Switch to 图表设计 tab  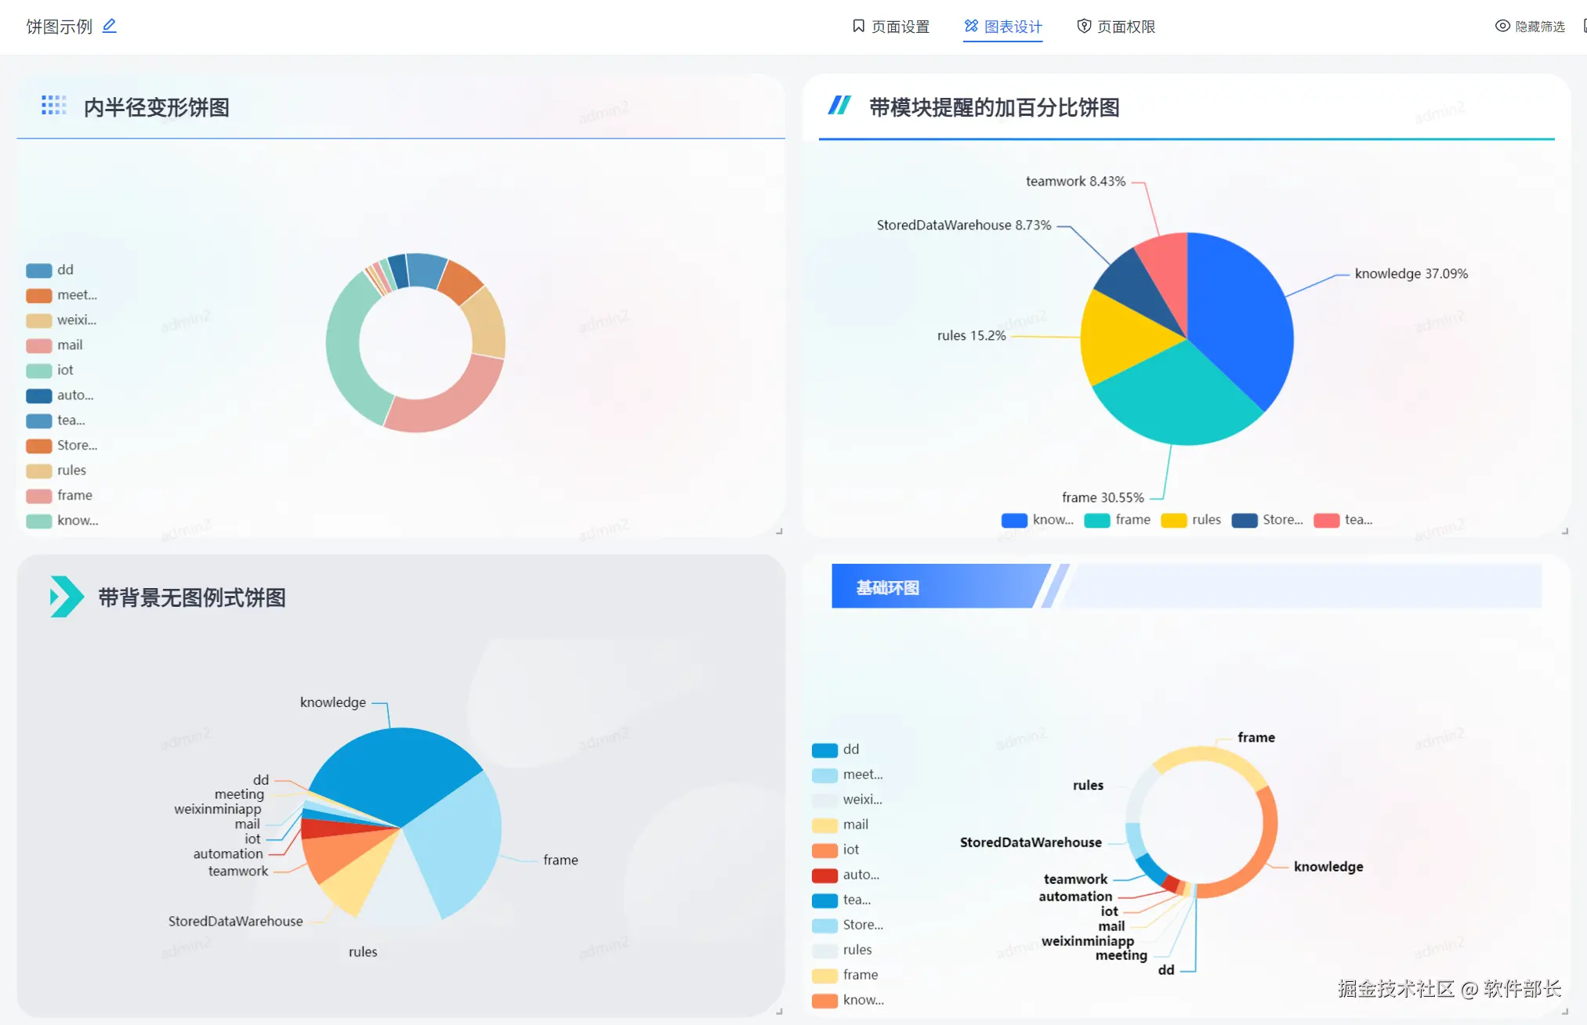(x=1013, y=27)
